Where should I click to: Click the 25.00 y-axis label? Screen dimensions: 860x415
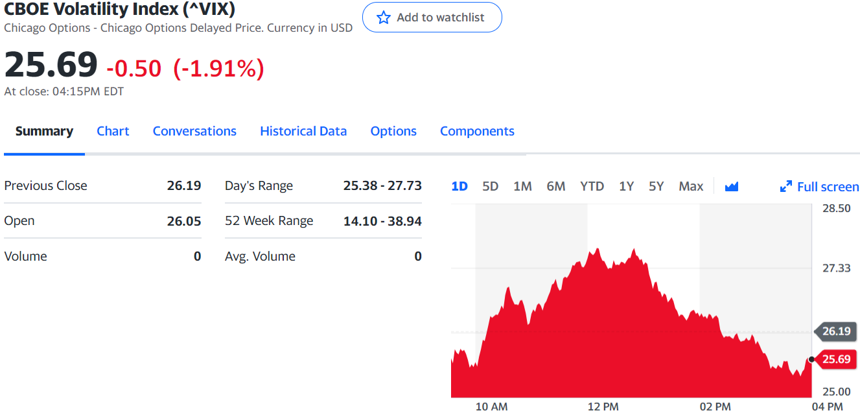coord(837,392)
